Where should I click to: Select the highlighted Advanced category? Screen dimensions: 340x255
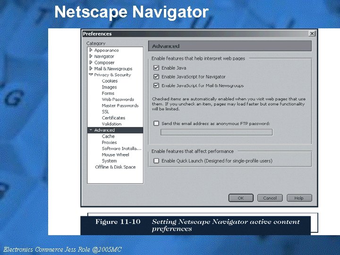click(115, 130)
